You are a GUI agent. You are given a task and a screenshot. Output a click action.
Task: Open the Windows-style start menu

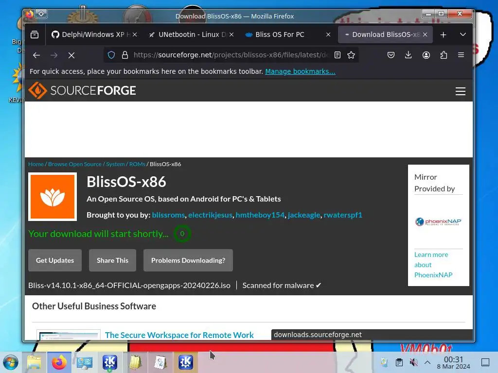coord(11,362)
